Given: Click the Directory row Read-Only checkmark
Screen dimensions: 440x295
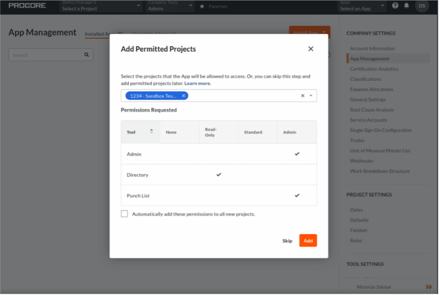Looking at the screenshot, I should pyautogui.click(x=219, y=175).
